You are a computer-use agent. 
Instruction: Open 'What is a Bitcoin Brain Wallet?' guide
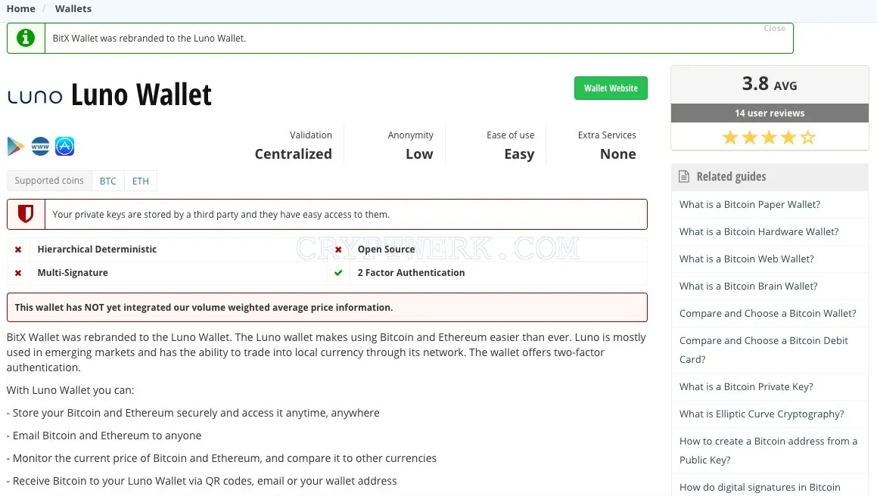pos(748,287)
